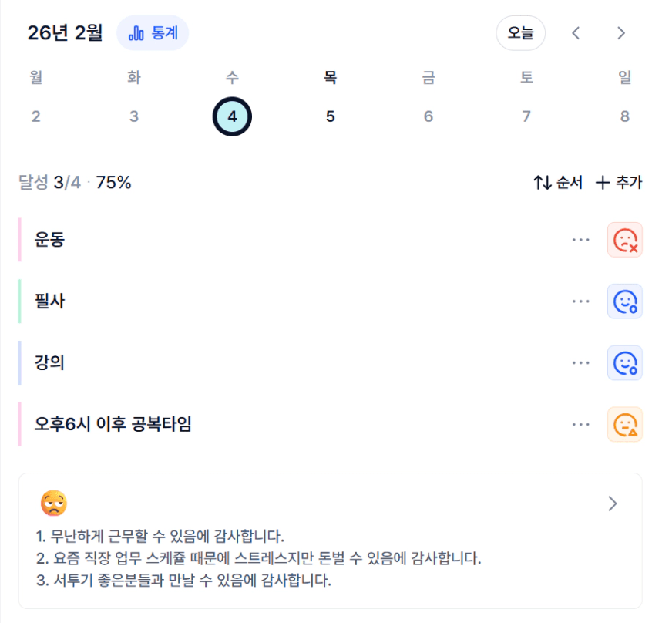Select the highlighted date 4 circle
This screenshot has width=652, height=623.
tap(232, 116)
